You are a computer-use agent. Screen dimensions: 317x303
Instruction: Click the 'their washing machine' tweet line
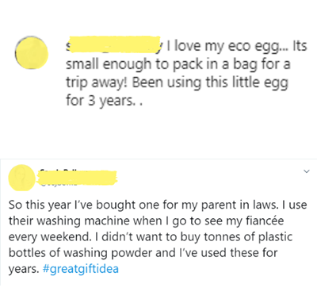[146, 221]
